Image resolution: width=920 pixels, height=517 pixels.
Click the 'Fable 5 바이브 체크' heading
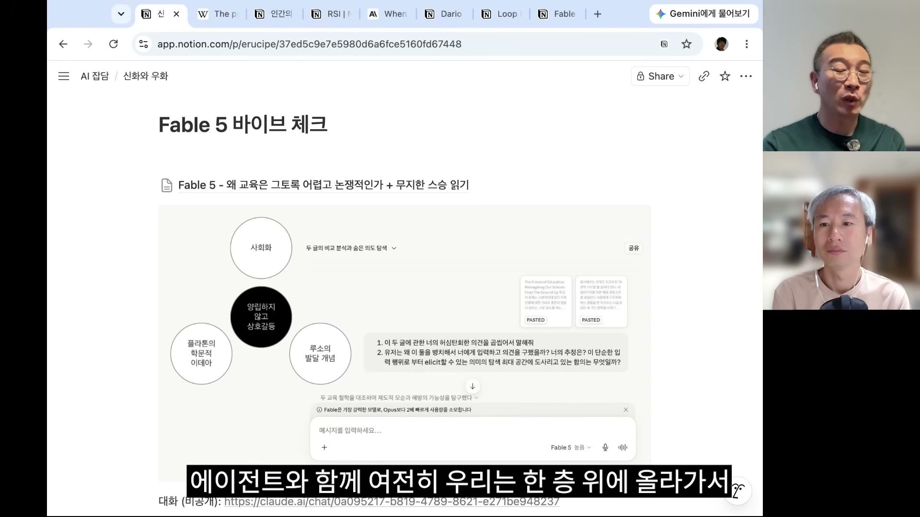point(243,124)
